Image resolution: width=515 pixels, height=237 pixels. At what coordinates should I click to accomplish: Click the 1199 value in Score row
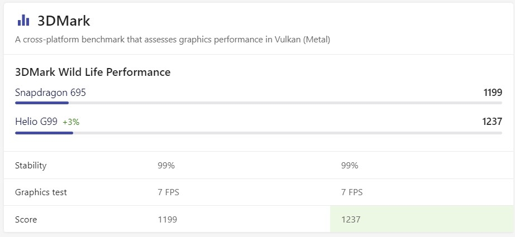point(167,220)
